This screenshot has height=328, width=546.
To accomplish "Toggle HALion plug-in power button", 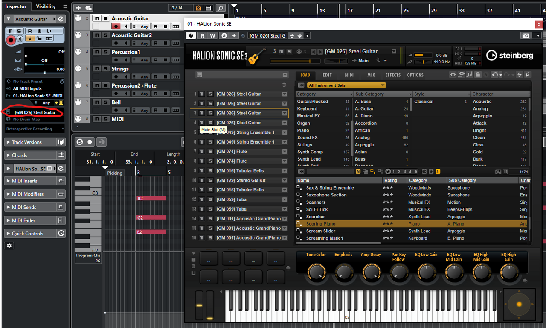I will tap(191, 36).
